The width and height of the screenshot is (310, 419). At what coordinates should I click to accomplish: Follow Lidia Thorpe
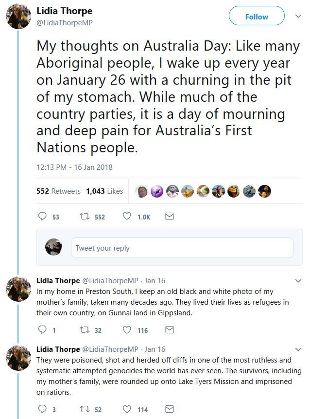pos(257,17)
